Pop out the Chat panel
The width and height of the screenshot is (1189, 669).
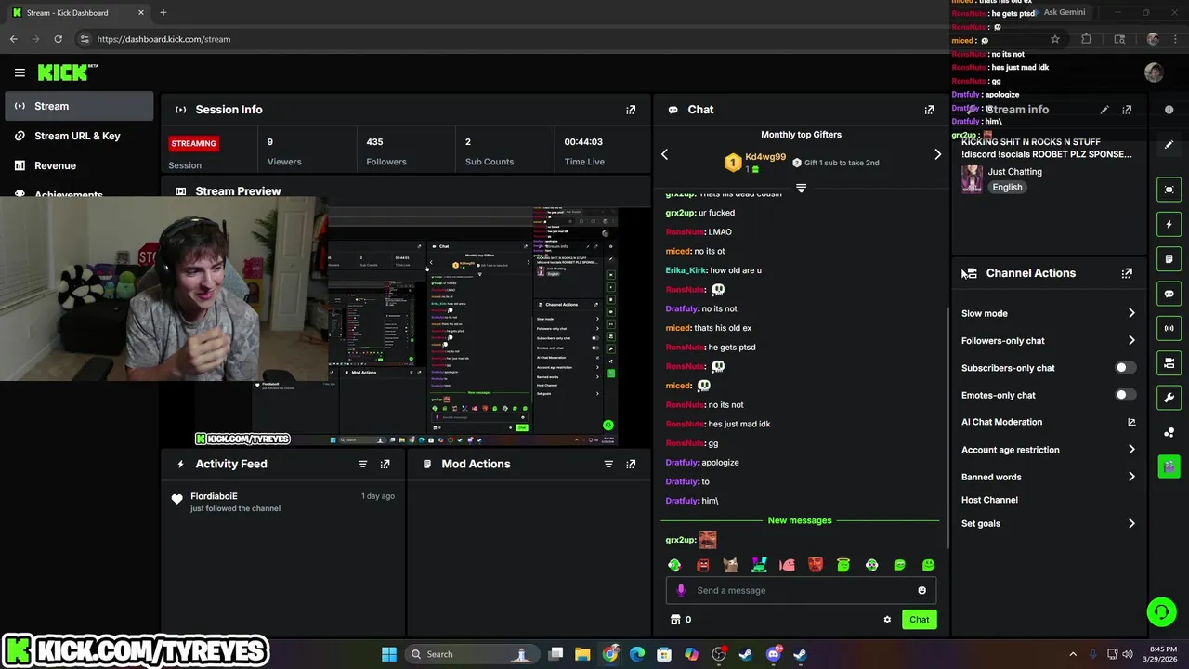[929, 110]
